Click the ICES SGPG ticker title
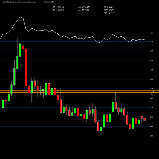Viewport: 159px width, 159px height. pos(49,2)
